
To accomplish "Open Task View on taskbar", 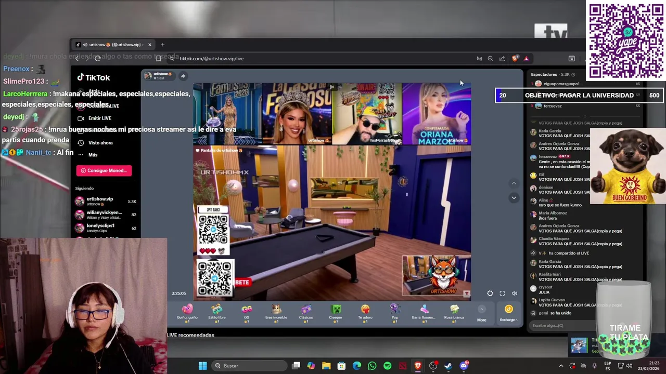I will (296, 366).
